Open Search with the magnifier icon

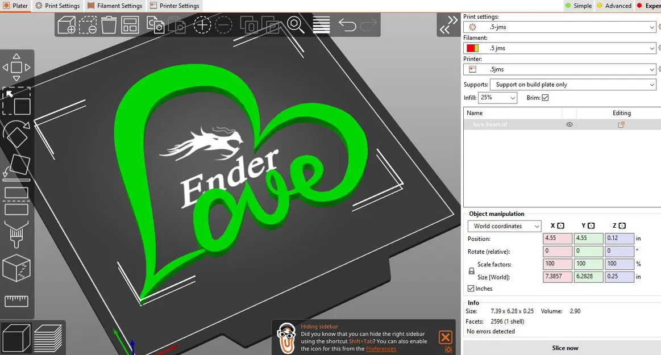[x=296, y=25]
